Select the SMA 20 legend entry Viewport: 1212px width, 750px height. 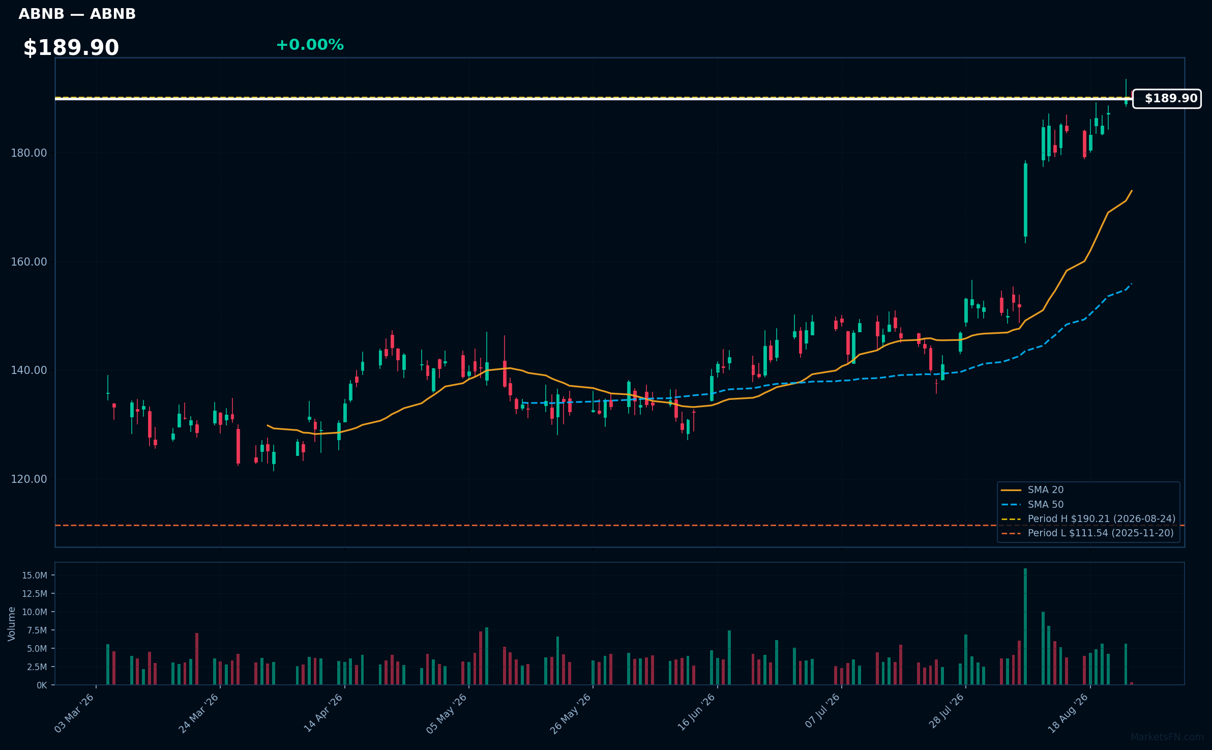(x=1032, y=490)
